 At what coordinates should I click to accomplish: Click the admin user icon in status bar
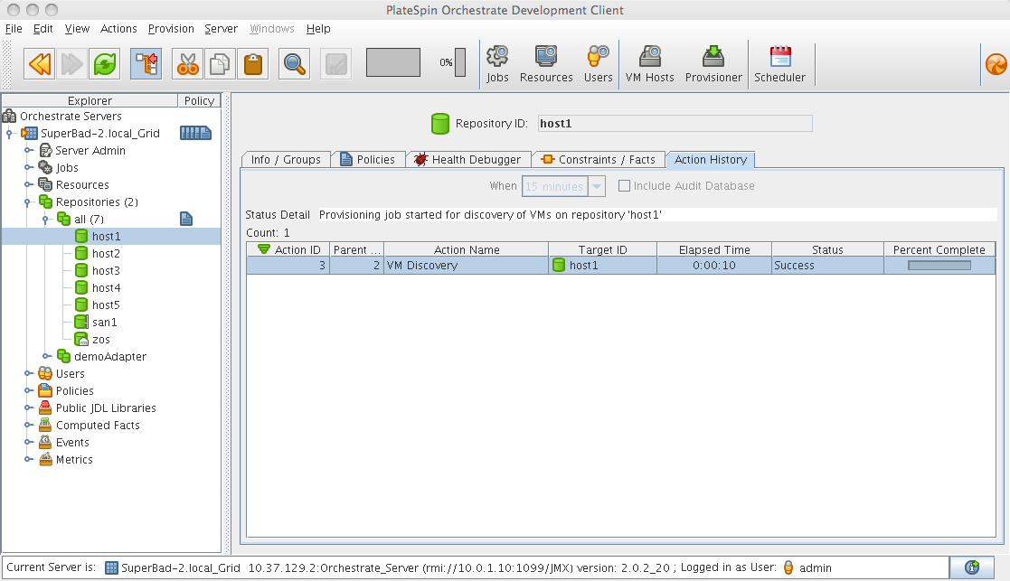[788, 567]
